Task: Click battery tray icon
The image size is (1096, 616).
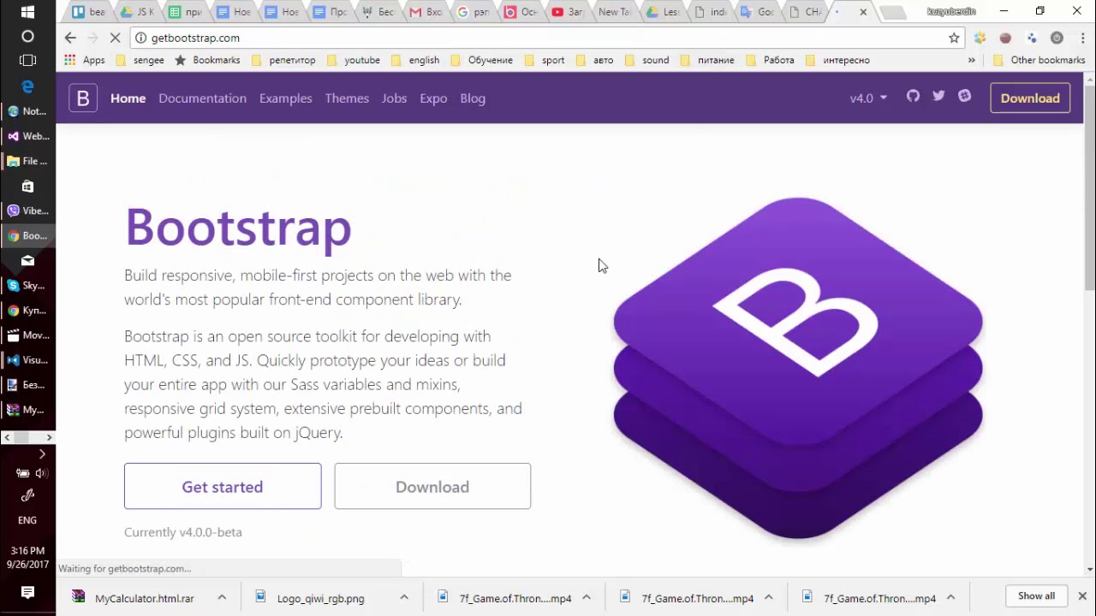Action: 22,473
